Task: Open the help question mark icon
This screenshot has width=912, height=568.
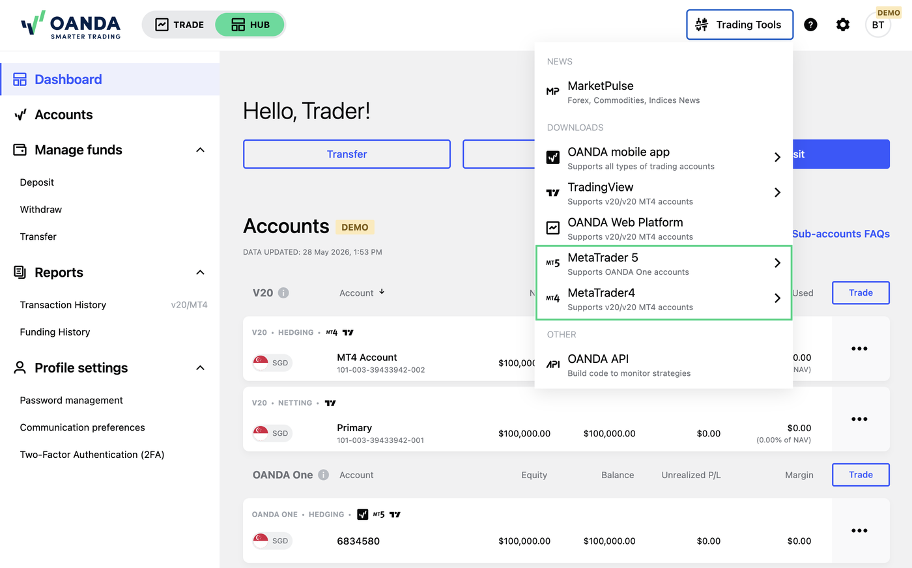Action: point(810,25)
